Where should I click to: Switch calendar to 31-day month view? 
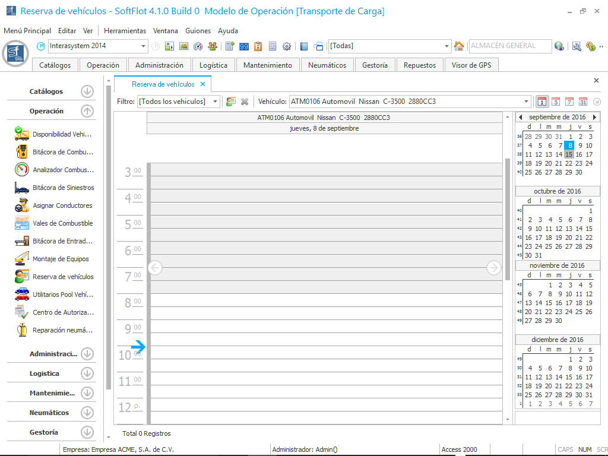pos(583,102)
